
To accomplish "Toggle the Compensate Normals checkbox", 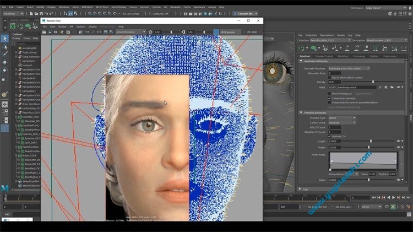I will click(329, 98).
